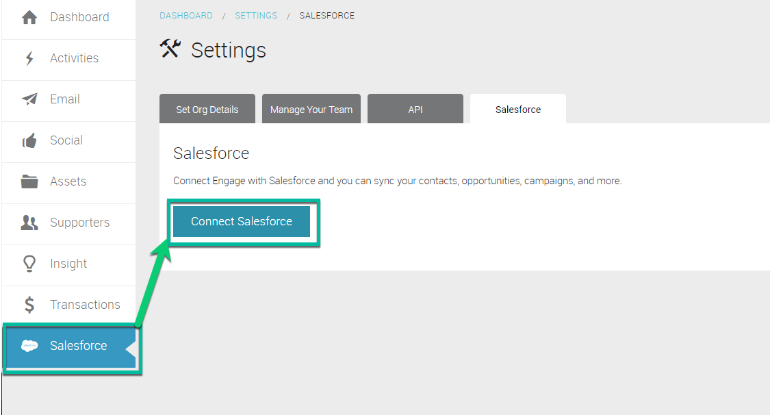Follow the SETTINGS breadcrumb link
The image size is (770, 415).
click(x=257, y=16)
